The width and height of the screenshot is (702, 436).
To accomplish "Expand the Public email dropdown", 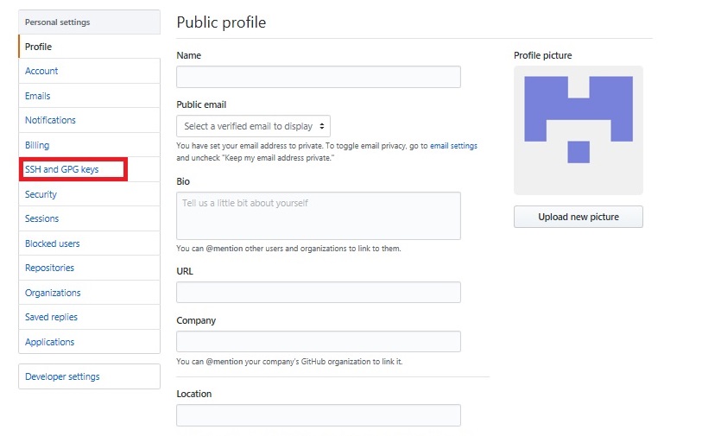I will [x=253, y=126].
